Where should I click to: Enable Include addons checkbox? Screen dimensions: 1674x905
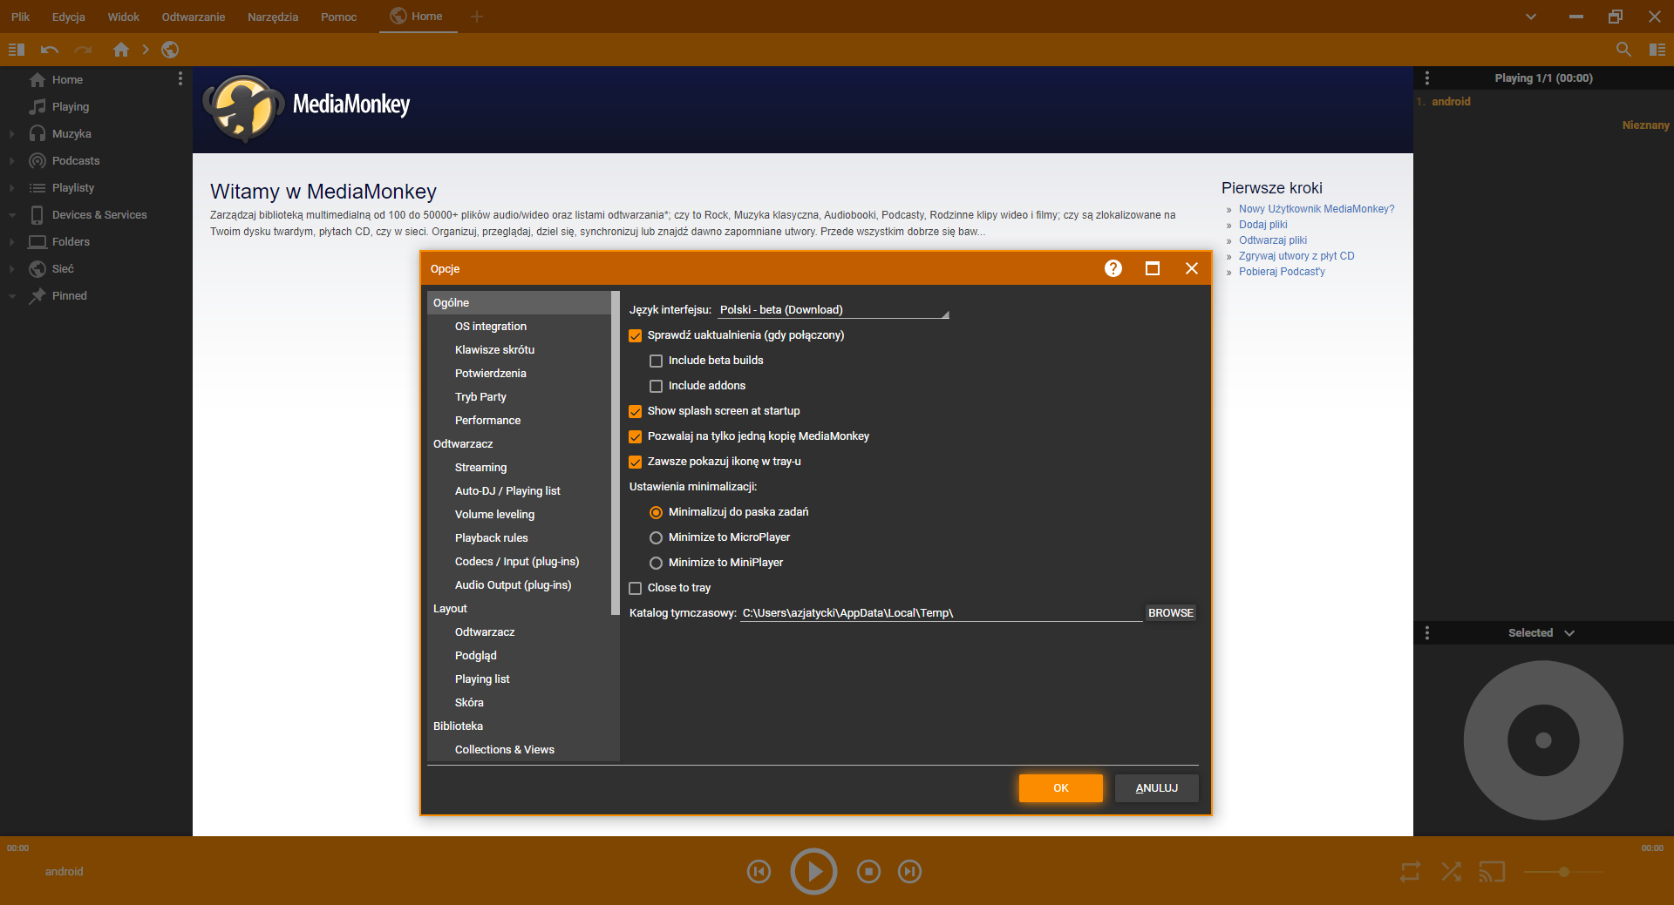[x=657, y=386]
